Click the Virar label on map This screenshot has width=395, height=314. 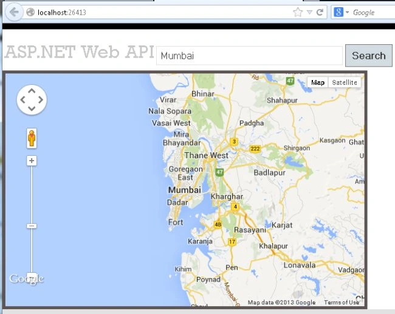(x=168, y=100)
